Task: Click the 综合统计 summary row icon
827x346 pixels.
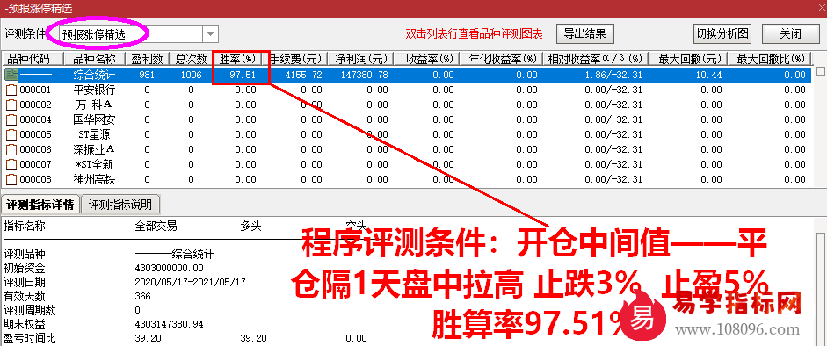Action: point(11,75)
